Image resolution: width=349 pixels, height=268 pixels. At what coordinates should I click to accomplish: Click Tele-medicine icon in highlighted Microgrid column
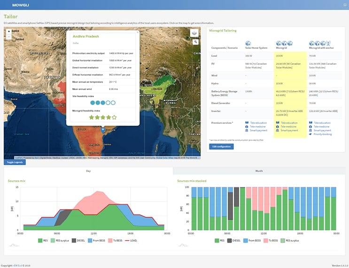277,127
